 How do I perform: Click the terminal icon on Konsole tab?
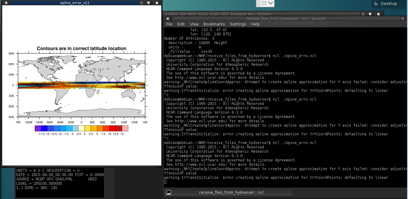(x=169, y=192)
